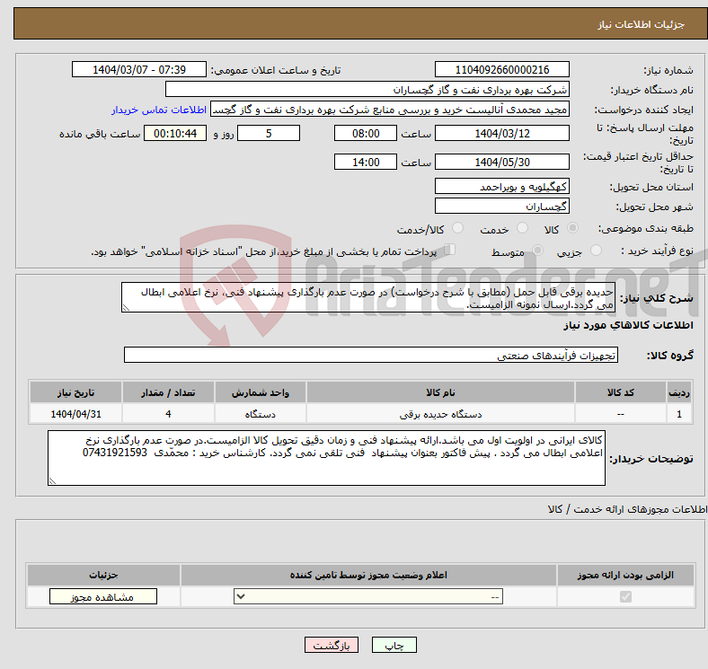This screenshot has height=669, width=708.
Task: Select the جزیی purchase type radio
Action: pyautogui.click(x=596, y=250)
